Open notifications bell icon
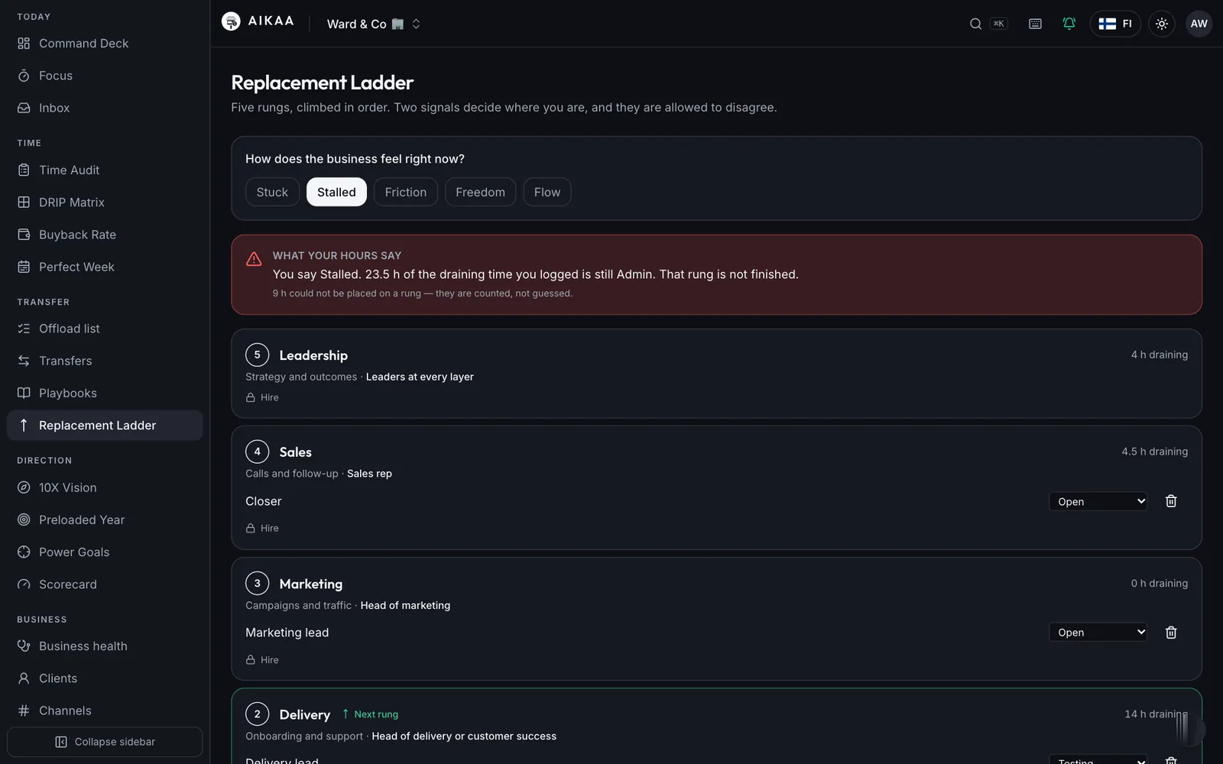 tap(1069, 24)
